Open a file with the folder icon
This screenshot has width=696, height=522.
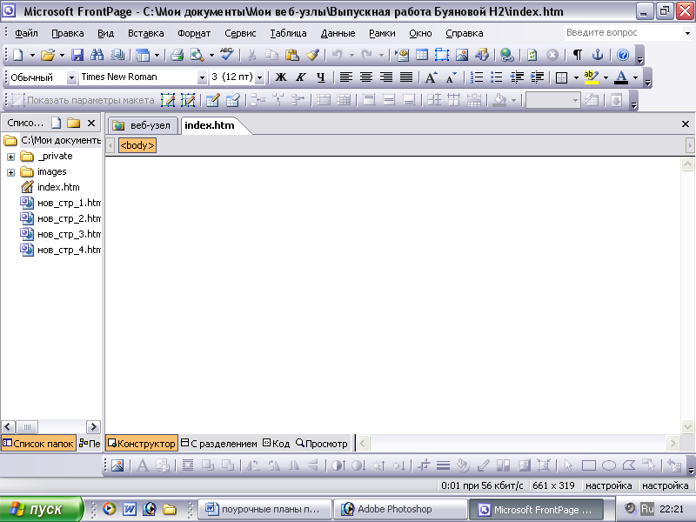(48, 55)
